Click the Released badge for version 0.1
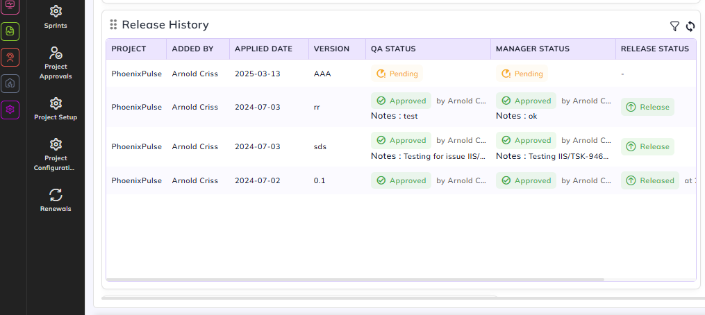This screenshot has height=315, width=705. [x=649, y=180]
